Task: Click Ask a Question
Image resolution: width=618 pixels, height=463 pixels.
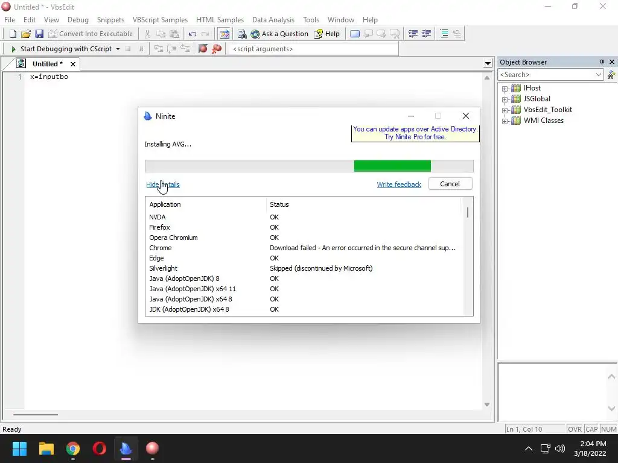Action: tap(279, 34)
